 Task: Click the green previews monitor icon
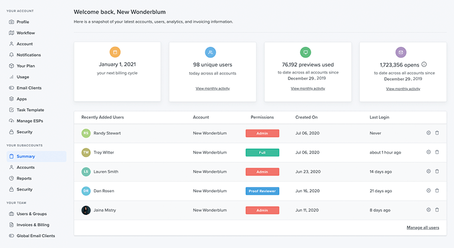306,53
